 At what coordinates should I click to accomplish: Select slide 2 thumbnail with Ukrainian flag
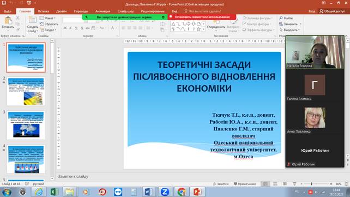pyautogui.click(x=26, y=91)
